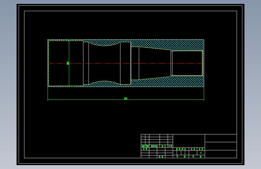Click the left extension line of length dimension

48,94
